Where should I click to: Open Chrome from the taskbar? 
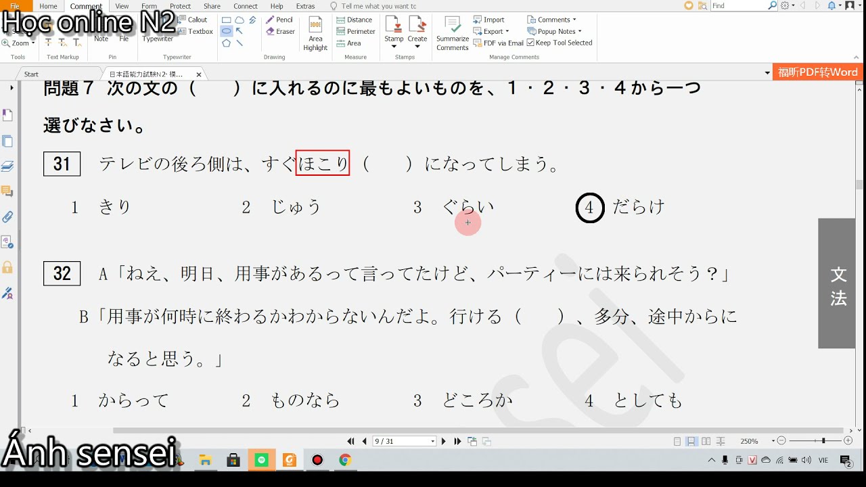coord(345,461)
